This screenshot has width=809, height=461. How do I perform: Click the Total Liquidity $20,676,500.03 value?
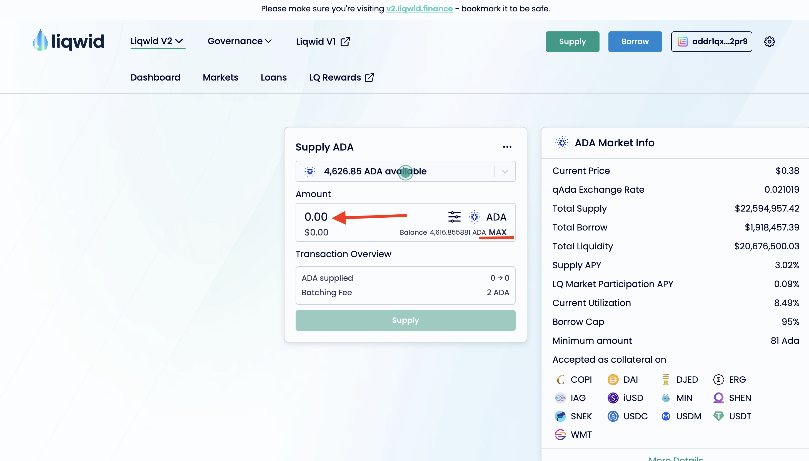coord(766,246)
